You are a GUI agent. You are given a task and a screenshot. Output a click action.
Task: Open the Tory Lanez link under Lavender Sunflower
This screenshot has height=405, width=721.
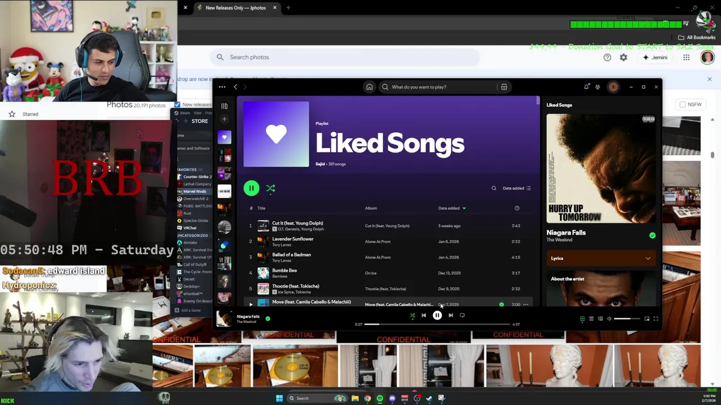pyautogui.click(x=282, y=245)
